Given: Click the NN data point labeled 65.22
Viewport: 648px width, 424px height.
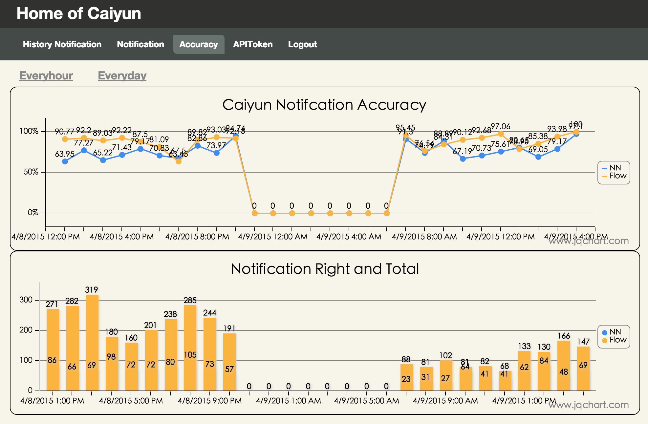Looking at the screenshot, I should coord(103,160).
